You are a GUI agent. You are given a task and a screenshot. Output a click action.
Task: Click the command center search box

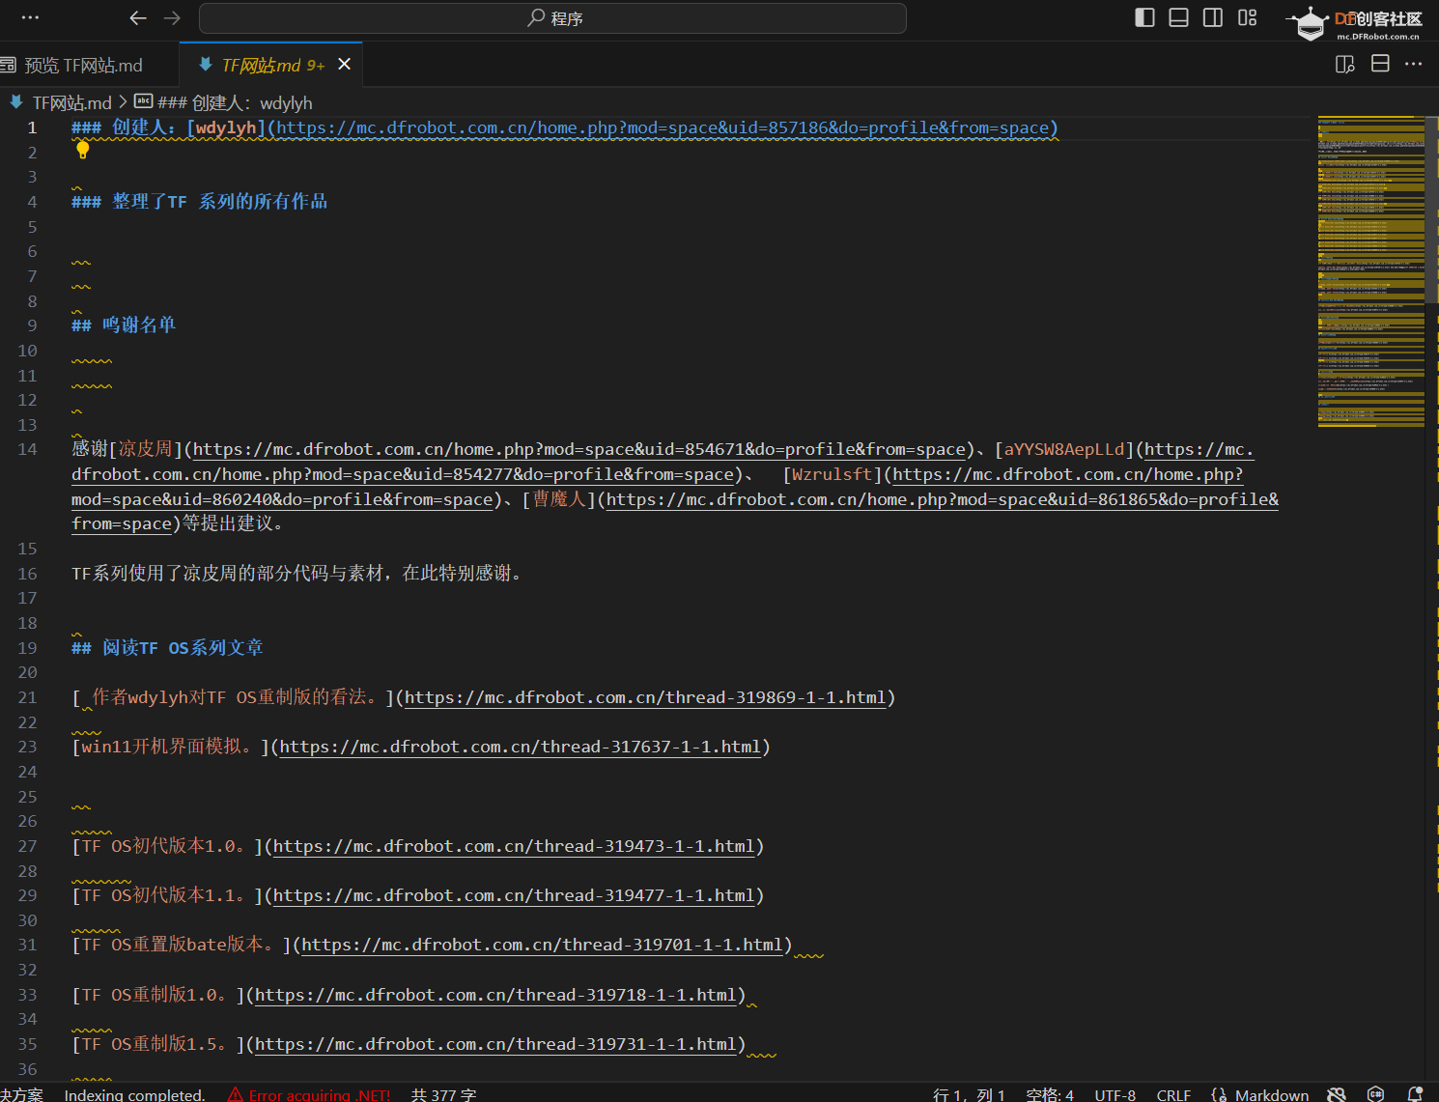click(552, 18)
